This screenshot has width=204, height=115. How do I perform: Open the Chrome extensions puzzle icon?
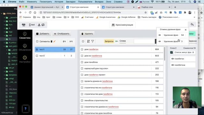185,12
